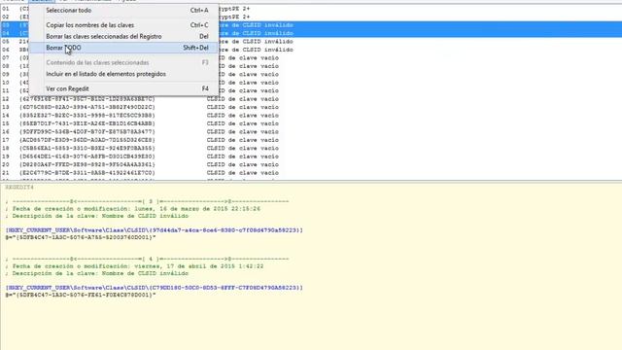Click highlighted row 04 in the list

311,33
